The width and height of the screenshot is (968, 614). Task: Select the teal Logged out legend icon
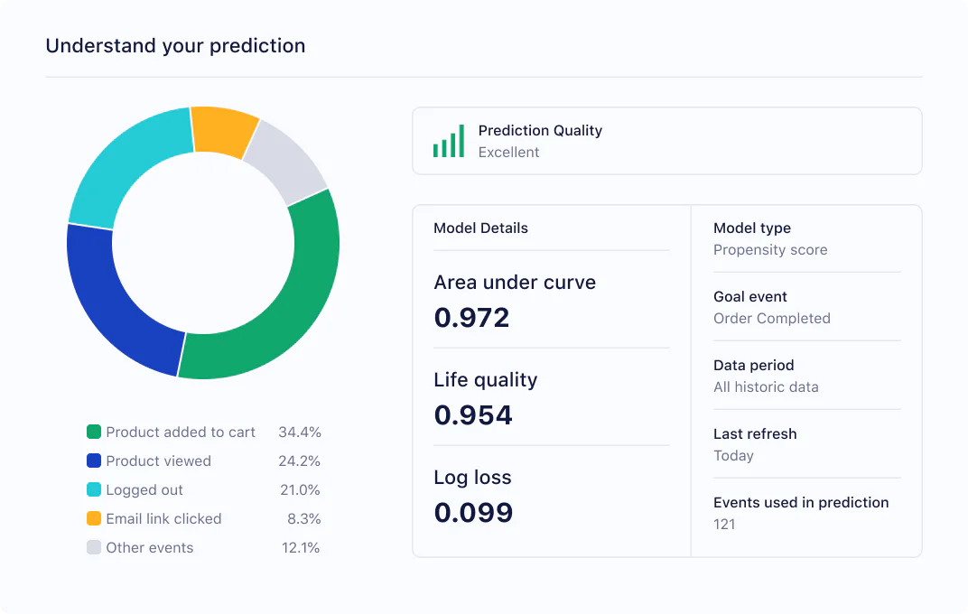click(94, 490)
